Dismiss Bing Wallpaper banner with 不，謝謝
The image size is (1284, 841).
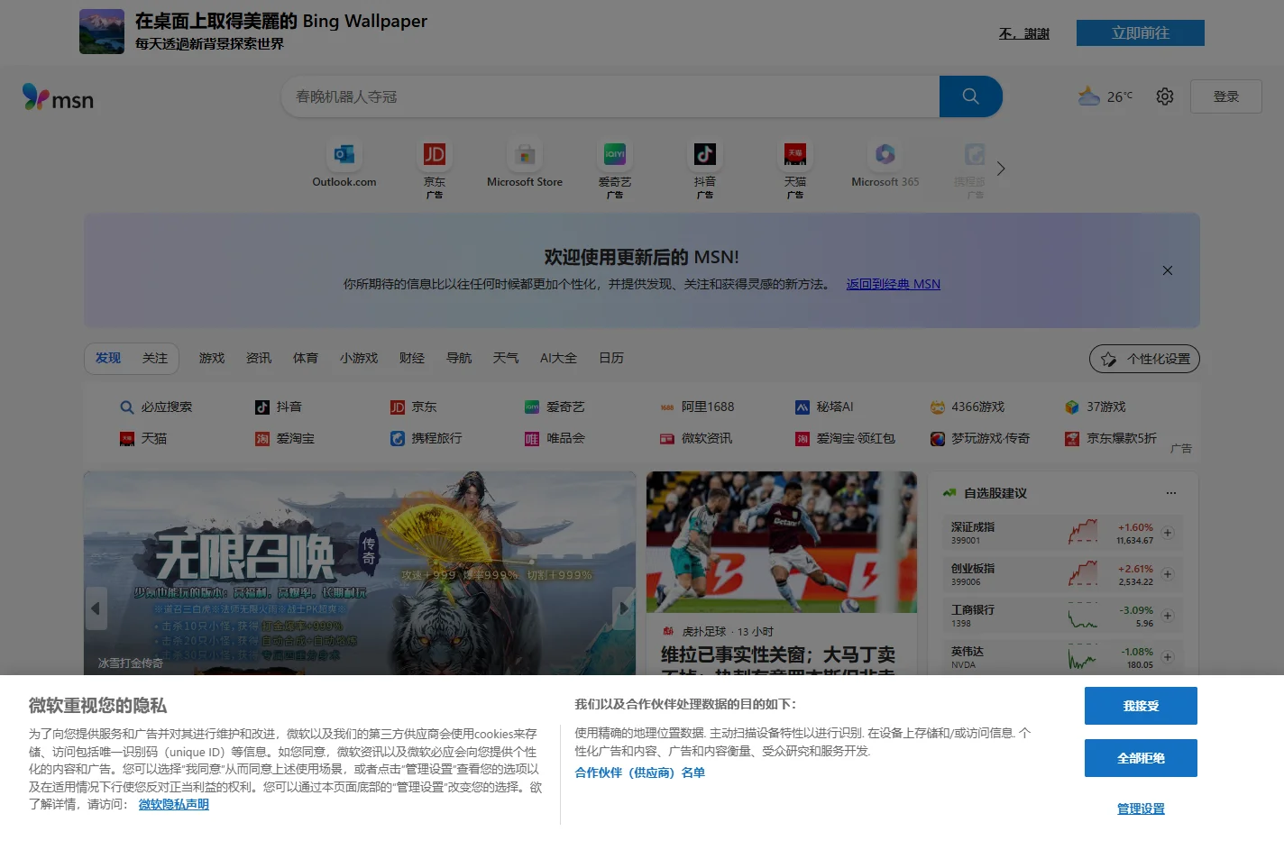[x=1024, y=33]
